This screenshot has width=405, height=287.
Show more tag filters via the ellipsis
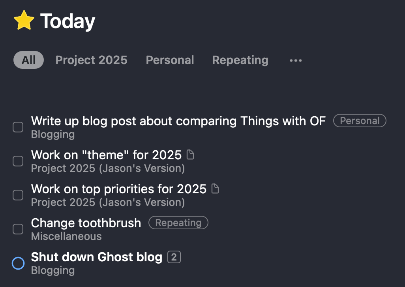click(296, 60)
